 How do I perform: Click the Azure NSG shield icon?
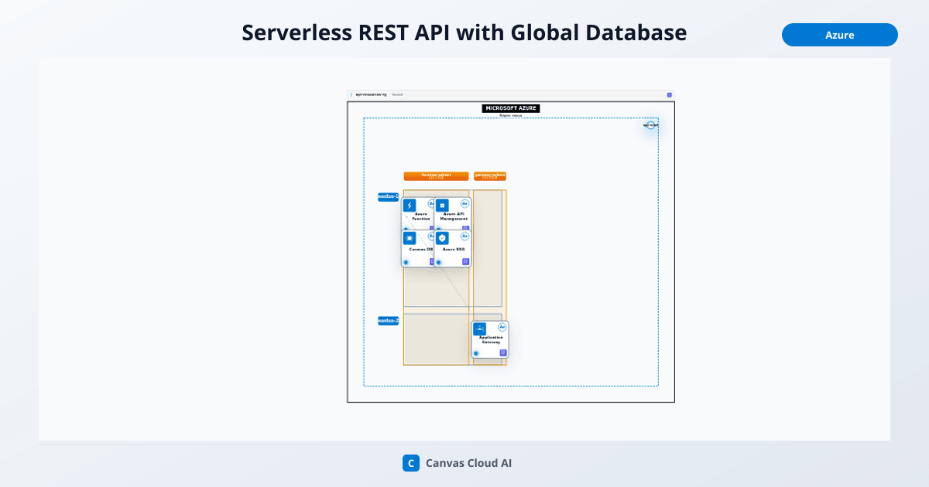coord(442,238)
